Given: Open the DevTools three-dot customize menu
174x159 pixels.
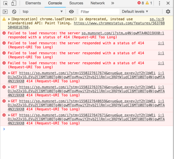Looking at the screenshot, I should pos(159,3).
